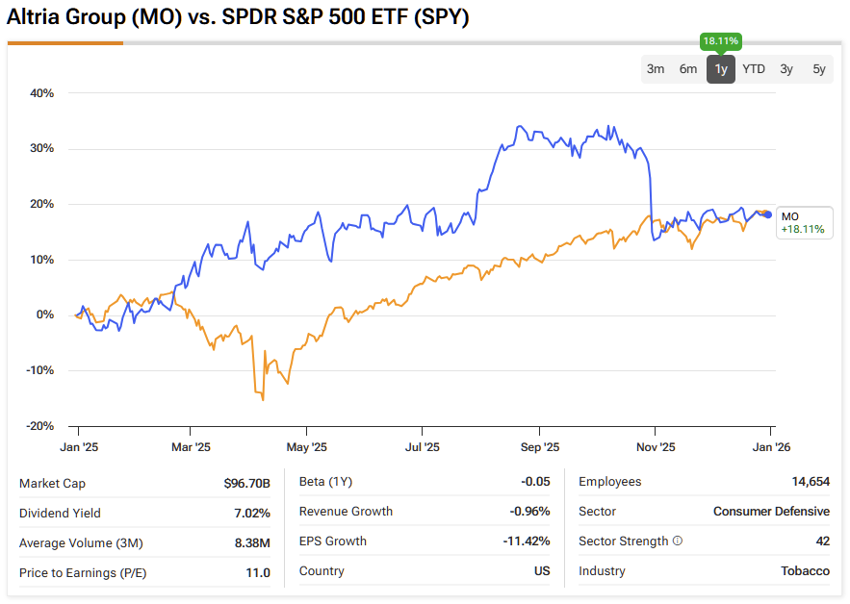This screenshot has width=850, height=604.
Task: Click the Tobacco industry value
Action: (x=805, y=571)
